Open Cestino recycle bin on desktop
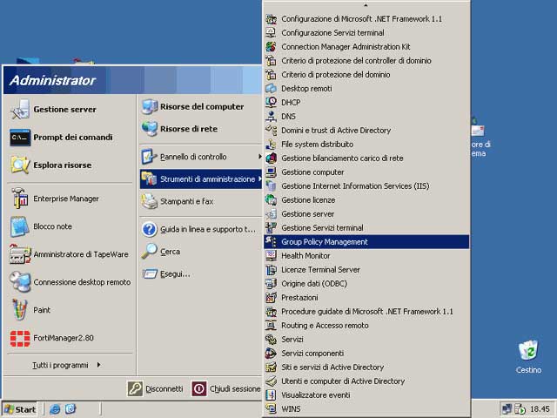Viewport: 557px width, 418px height. pyautogui.click(x=528, y=357)
